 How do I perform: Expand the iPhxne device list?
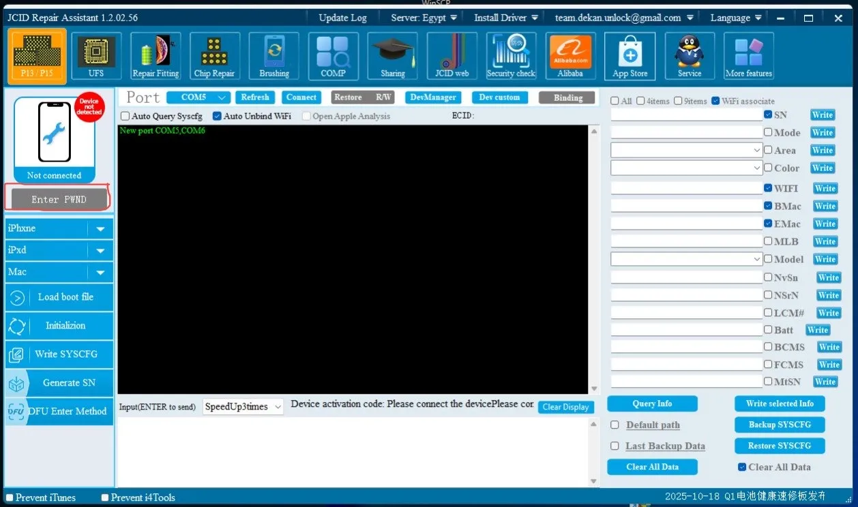(100, 229)
